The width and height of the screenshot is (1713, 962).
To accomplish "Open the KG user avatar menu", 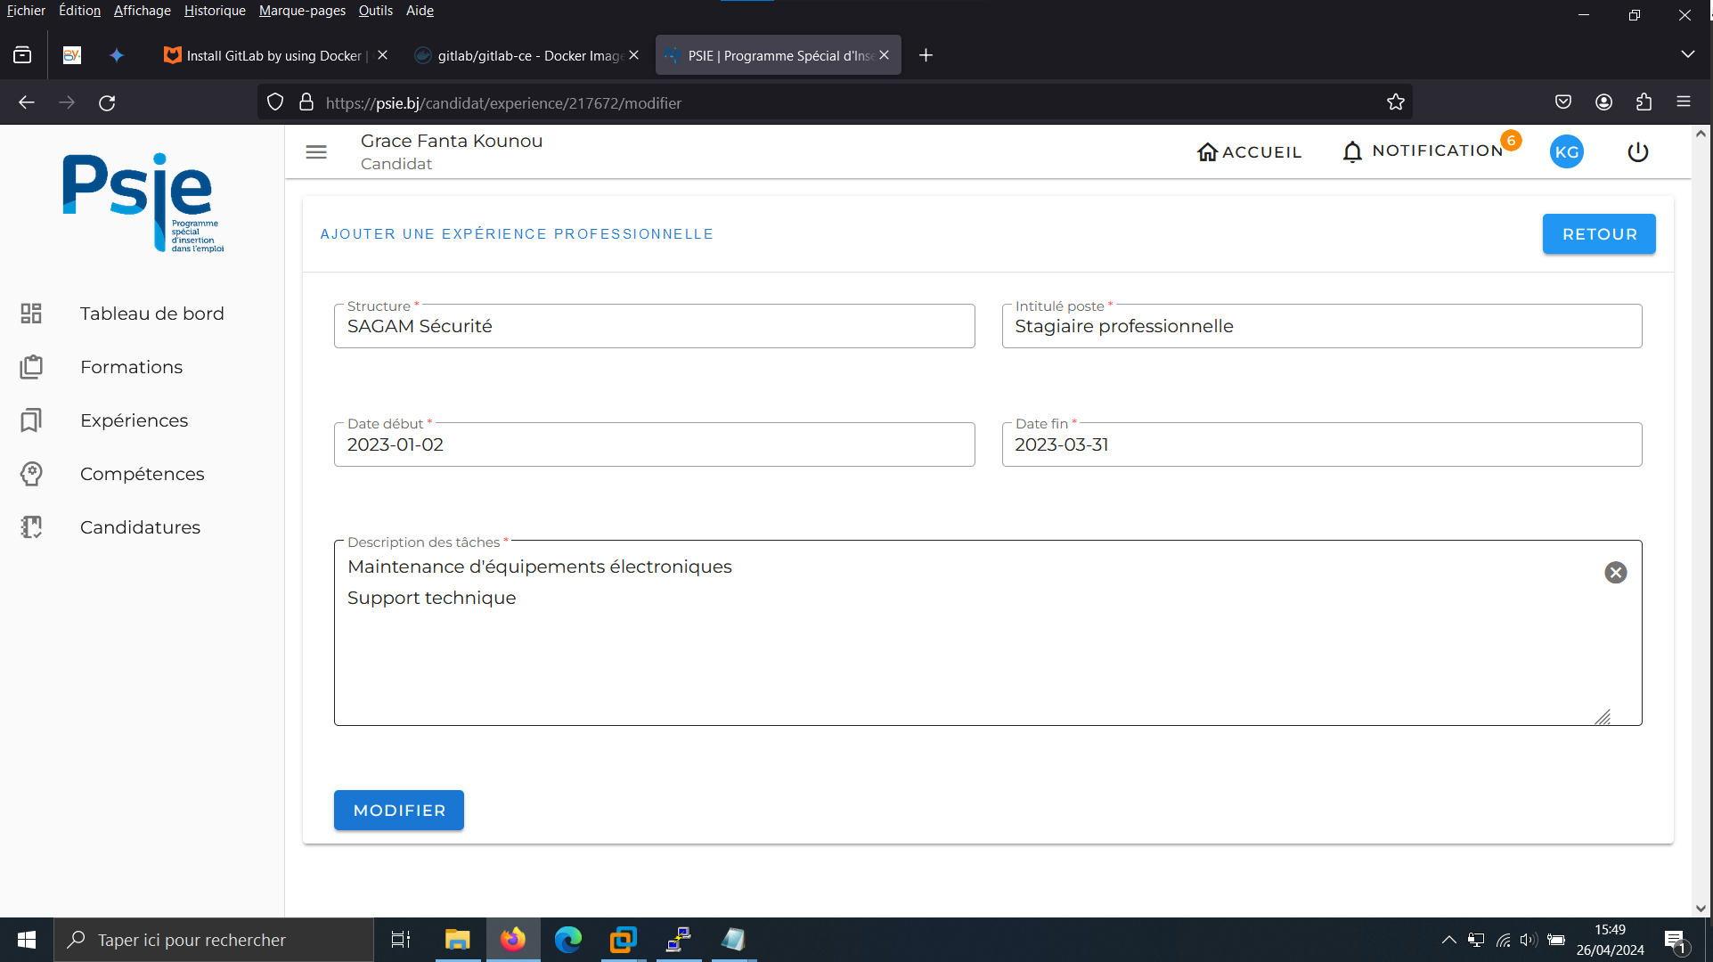I will pos(1566,152).
